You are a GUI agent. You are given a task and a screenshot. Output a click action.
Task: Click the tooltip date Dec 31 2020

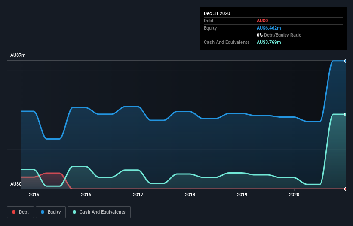tap(217, 13)
